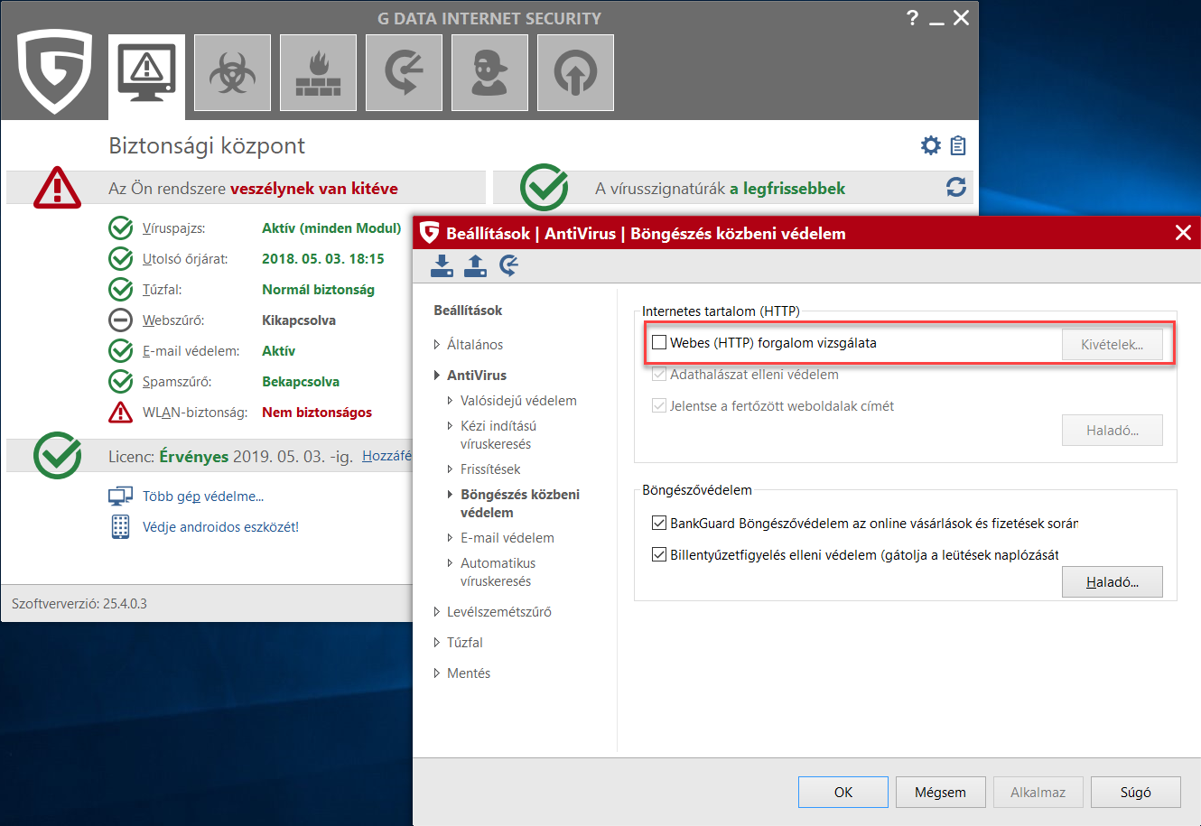Click the export settings upload icon

click(475, 265)
